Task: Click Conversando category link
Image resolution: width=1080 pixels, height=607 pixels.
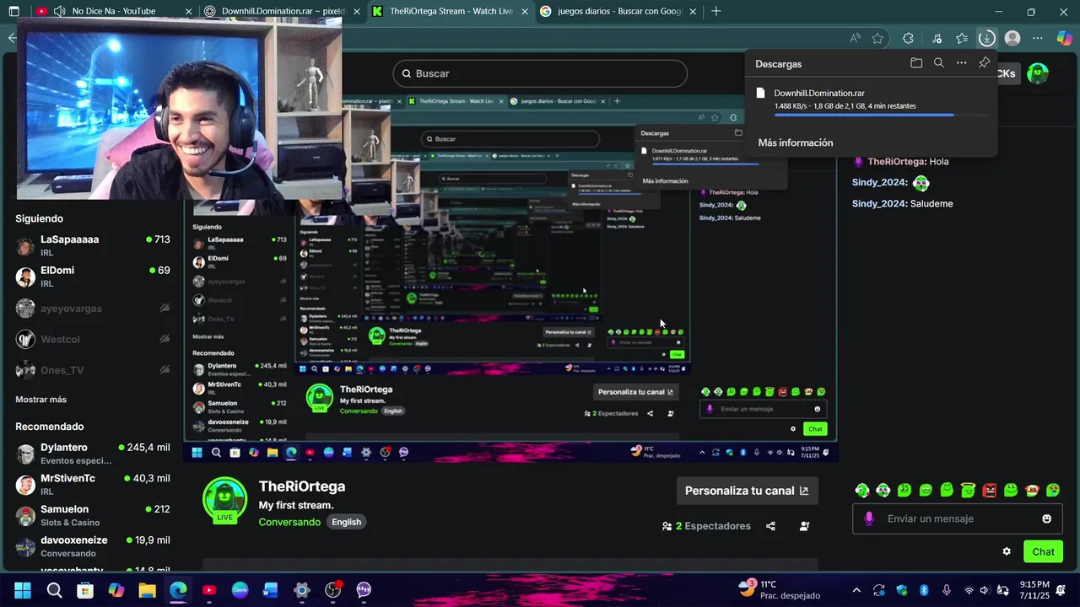Action: pyautogui.click(x=289, y=522)
